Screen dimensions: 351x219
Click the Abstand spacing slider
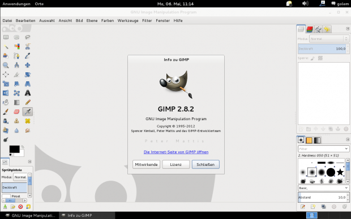[x=322, y=198]
